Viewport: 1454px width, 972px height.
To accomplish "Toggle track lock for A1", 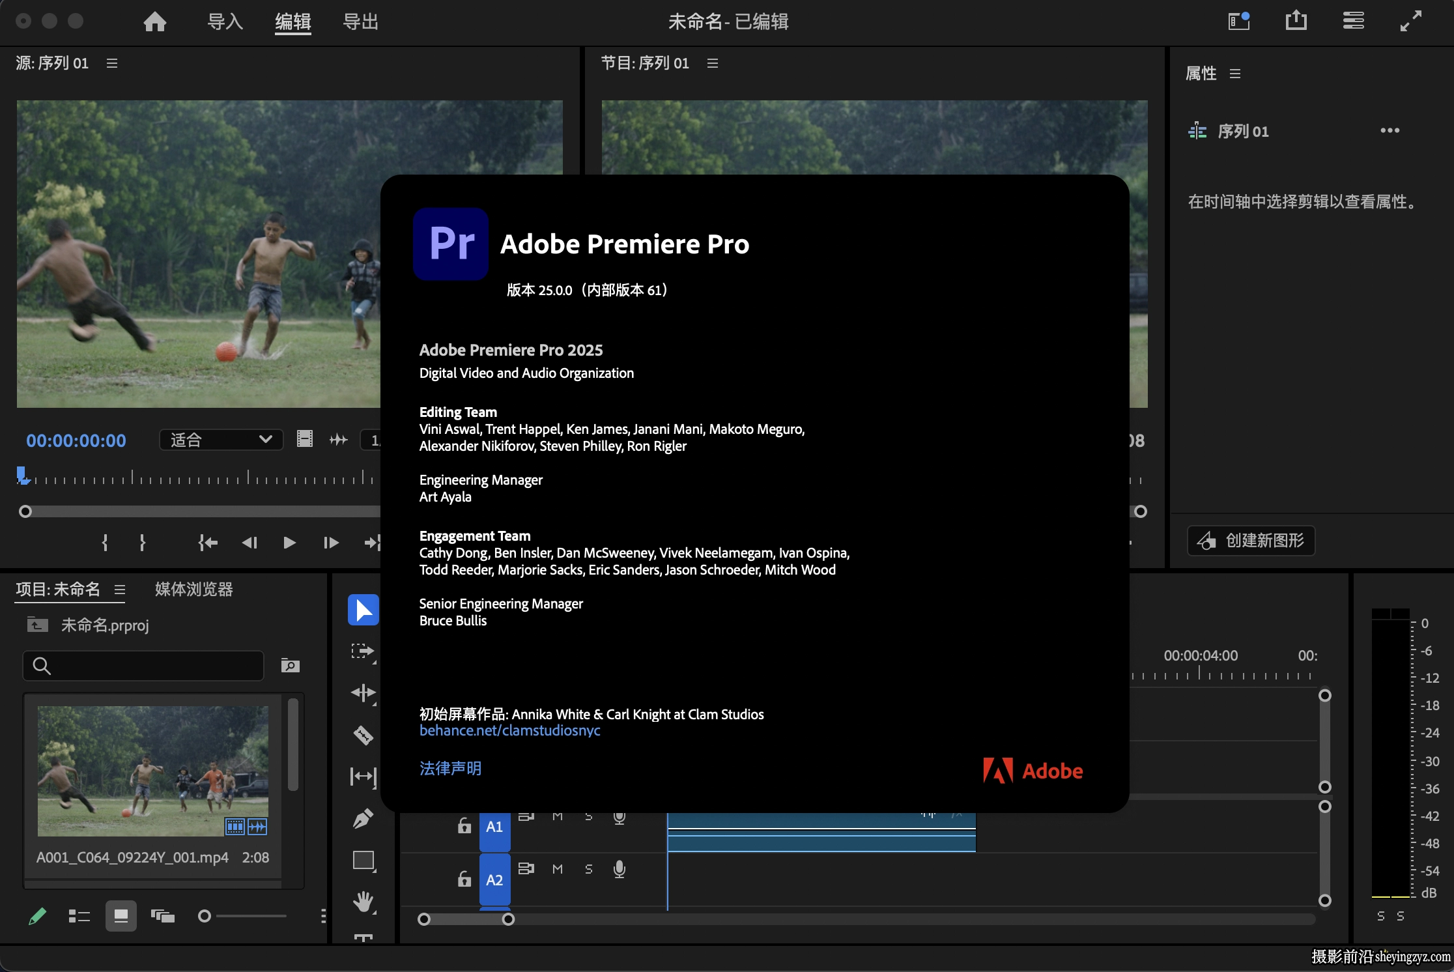I will (x=464, y=826).
